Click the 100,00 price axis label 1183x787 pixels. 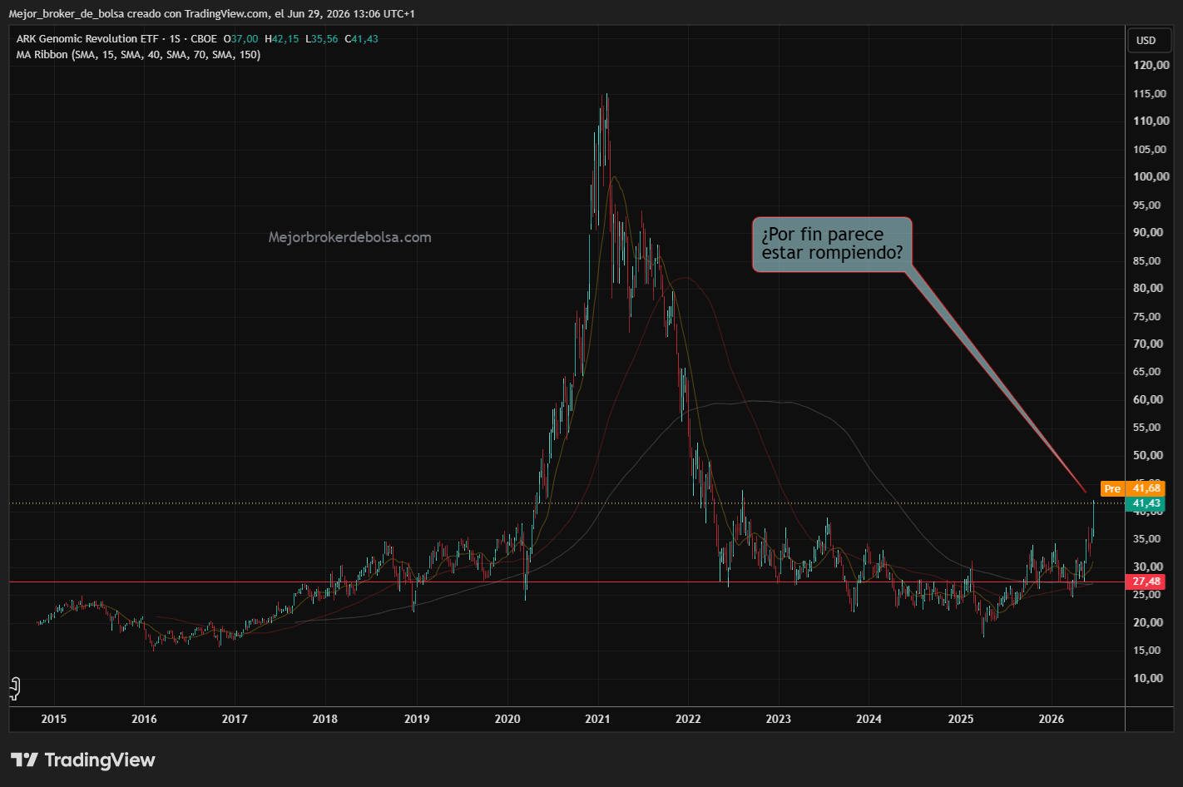tap(1151, 176)
